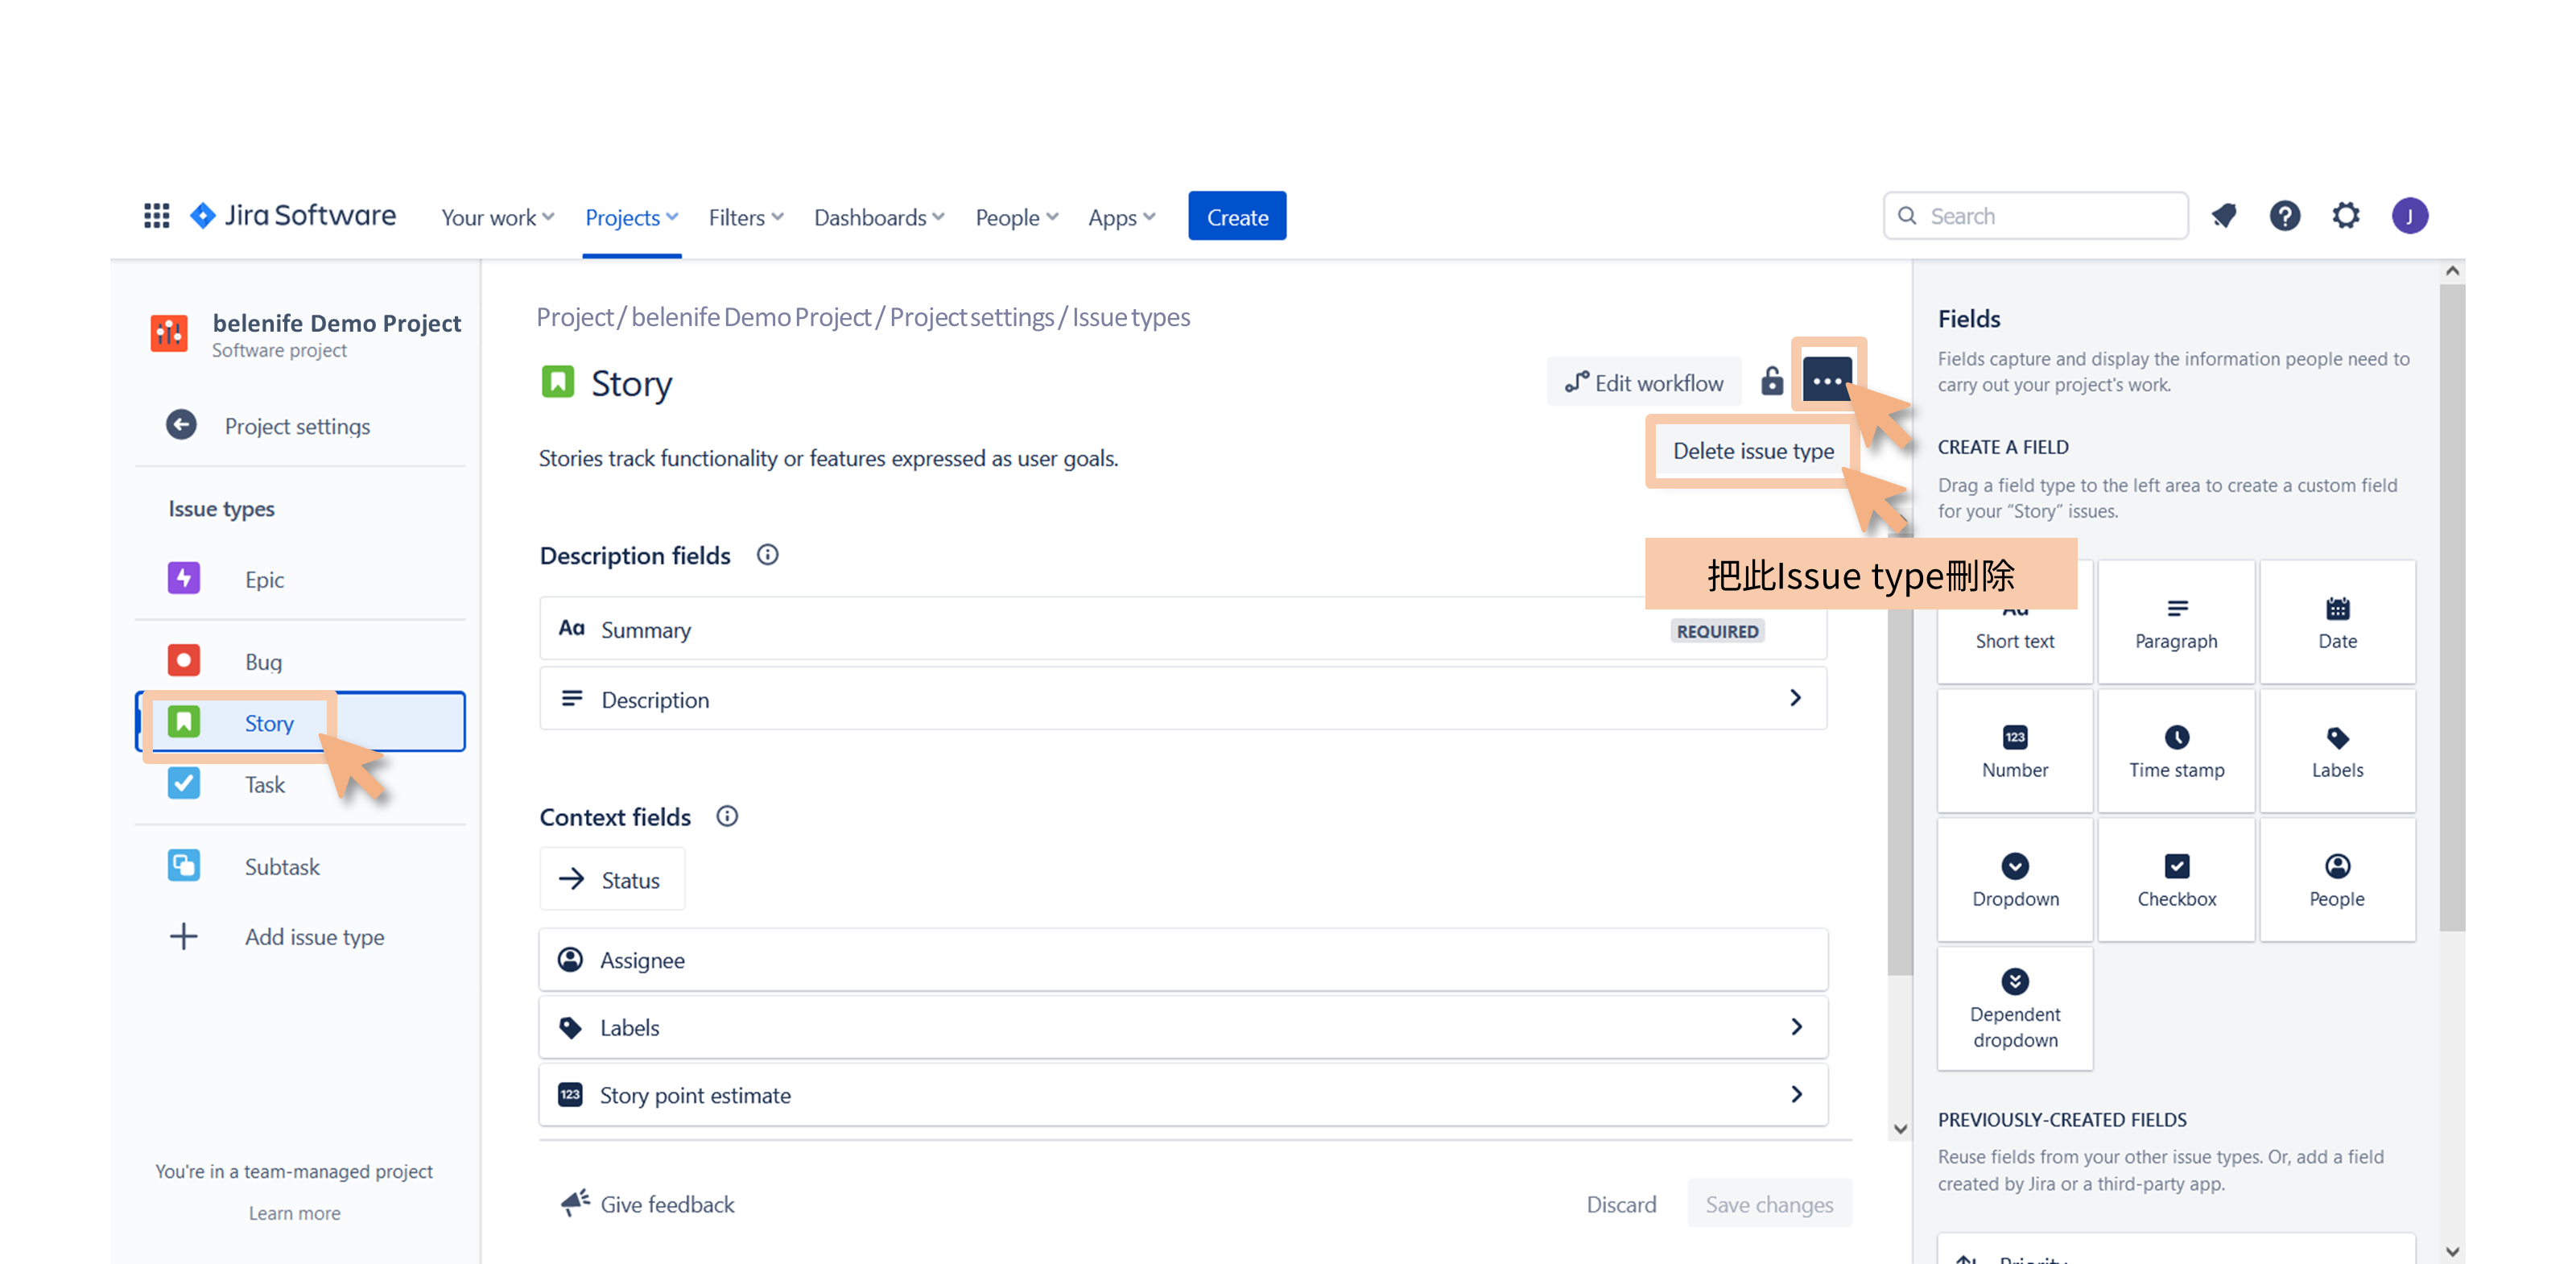Click the Create button

tap(1237, 216)
